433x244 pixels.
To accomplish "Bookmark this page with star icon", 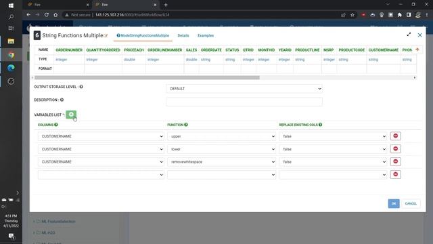I will click(352, 15).
